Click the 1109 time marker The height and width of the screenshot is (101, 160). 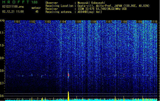pos(139,22)
